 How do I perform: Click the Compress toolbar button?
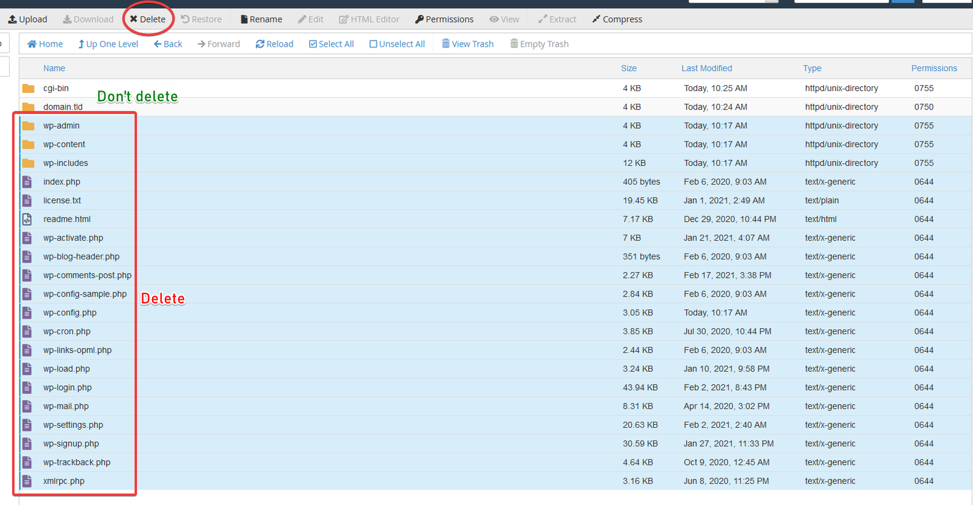pyautogui.click(x=617, y=19)
